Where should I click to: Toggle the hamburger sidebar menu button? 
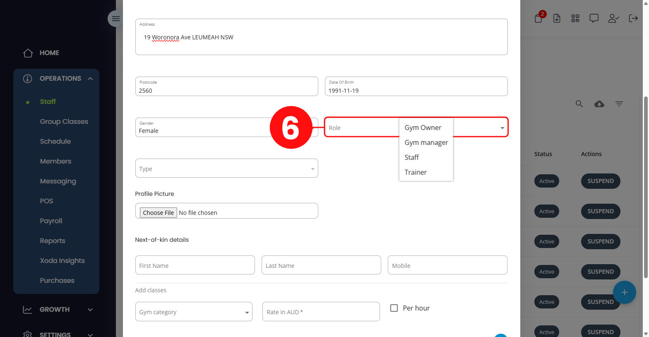click(x=115, y=19)
